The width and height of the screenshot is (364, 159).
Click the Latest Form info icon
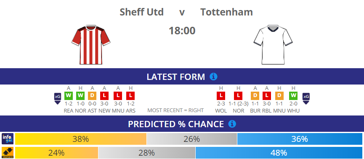(x=213, y=77)
